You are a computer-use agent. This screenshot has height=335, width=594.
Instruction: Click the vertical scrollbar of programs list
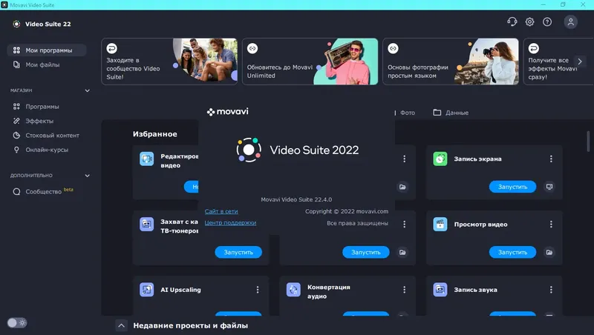588,142
